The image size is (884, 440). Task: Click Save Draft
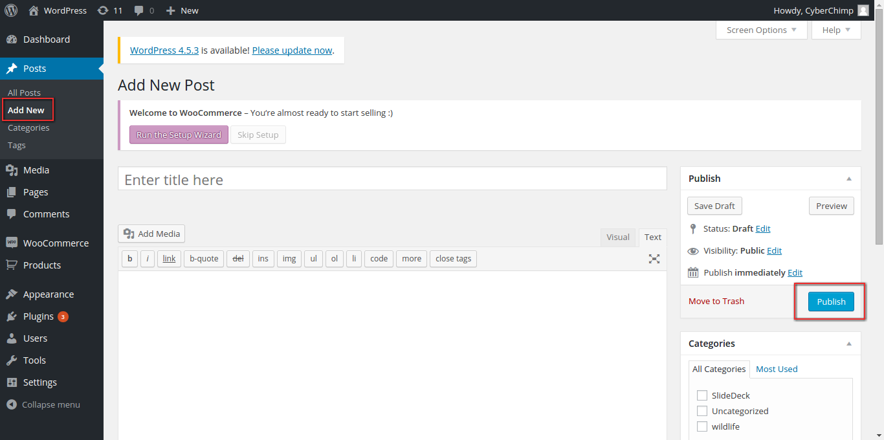click(714, 206)
